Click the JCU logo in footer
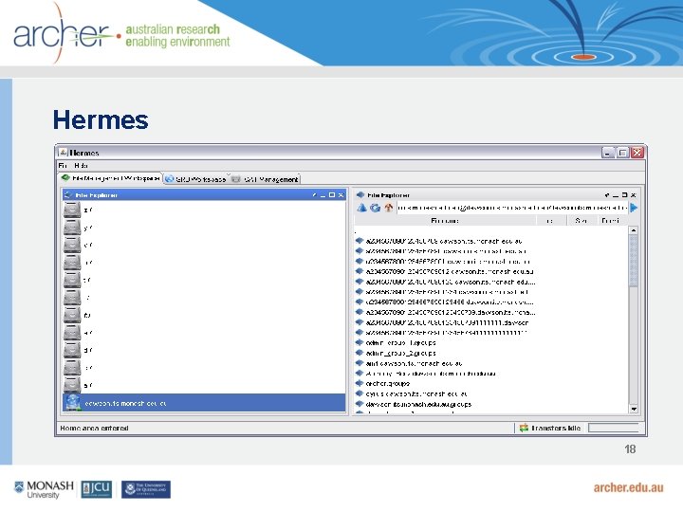The height and width of the screenshot is (512, 683). click(97, 489)
